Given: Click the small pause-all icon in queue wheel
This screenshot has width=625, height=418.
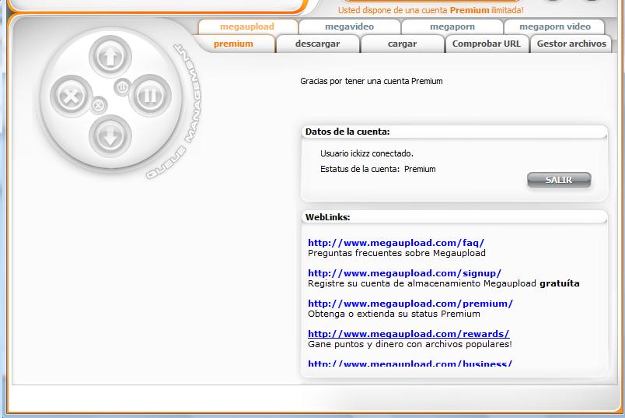Looking at the screenshot, I should tap(122, 87).
